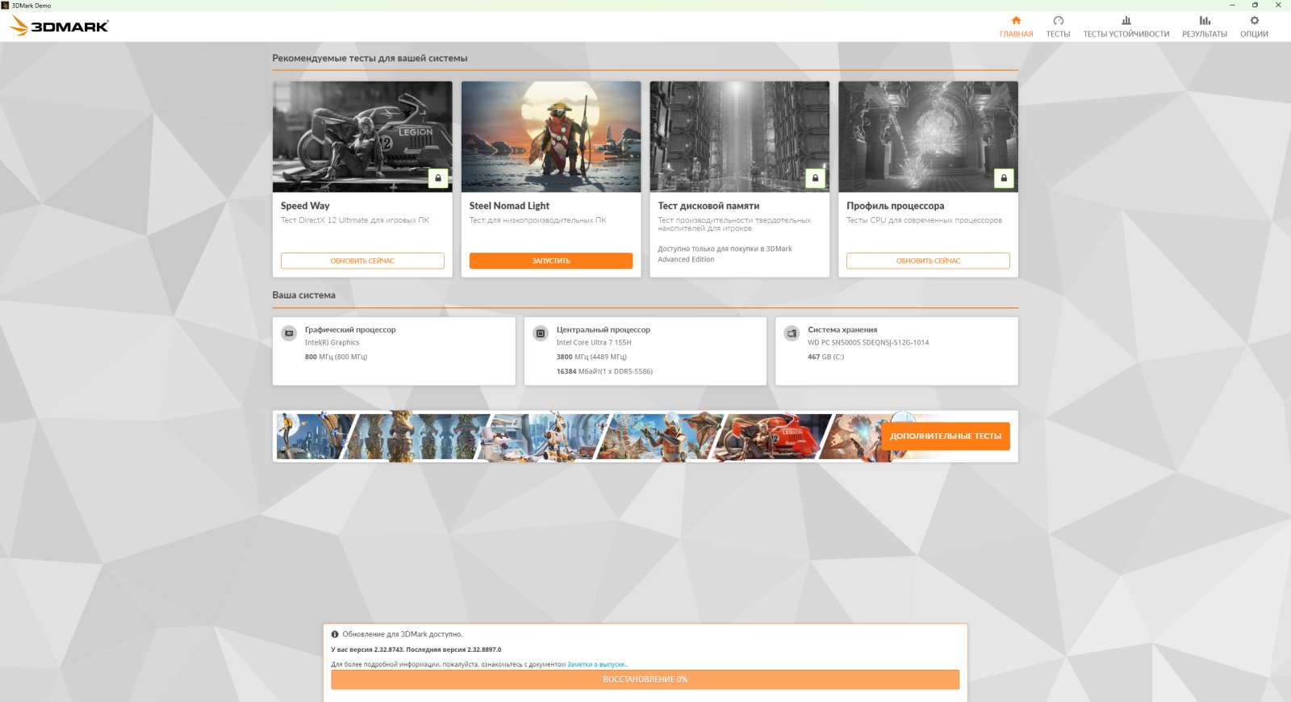
Task: Click the lock icon on Тест дисковой памяти
Action: pyautogui.click(x=815, y=178)
